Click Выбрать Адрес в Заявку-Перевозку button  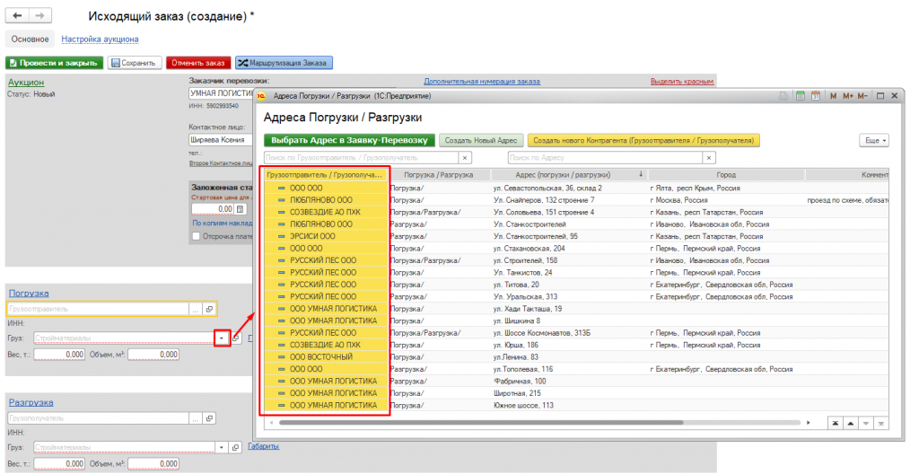349,141
